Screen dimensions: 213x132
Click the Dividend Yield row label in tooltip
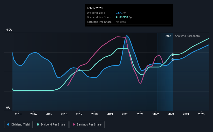coord(96,13)
